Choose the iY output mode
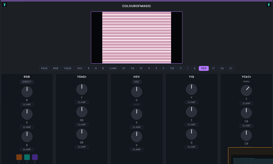This screenshot has width=273, height=164. [x=181, y=68]
